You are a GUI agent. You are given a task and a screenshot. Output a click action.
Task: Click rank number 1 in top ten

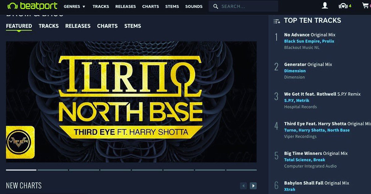click(x=276, y=37)
